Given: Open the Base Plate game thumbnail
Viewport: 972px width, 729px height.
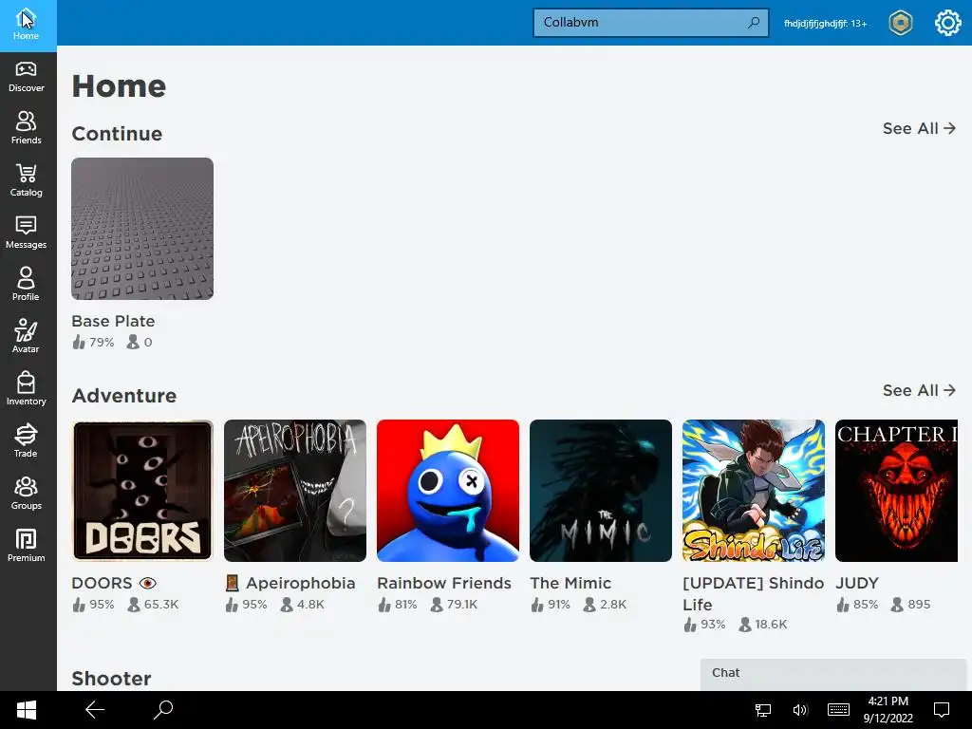Looking at the screenshot, I should click(142, 229).
